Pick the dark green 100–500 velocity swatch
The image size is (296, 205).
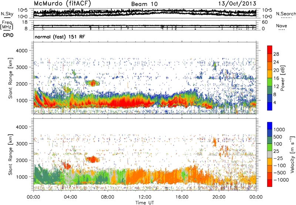point(270,140)
